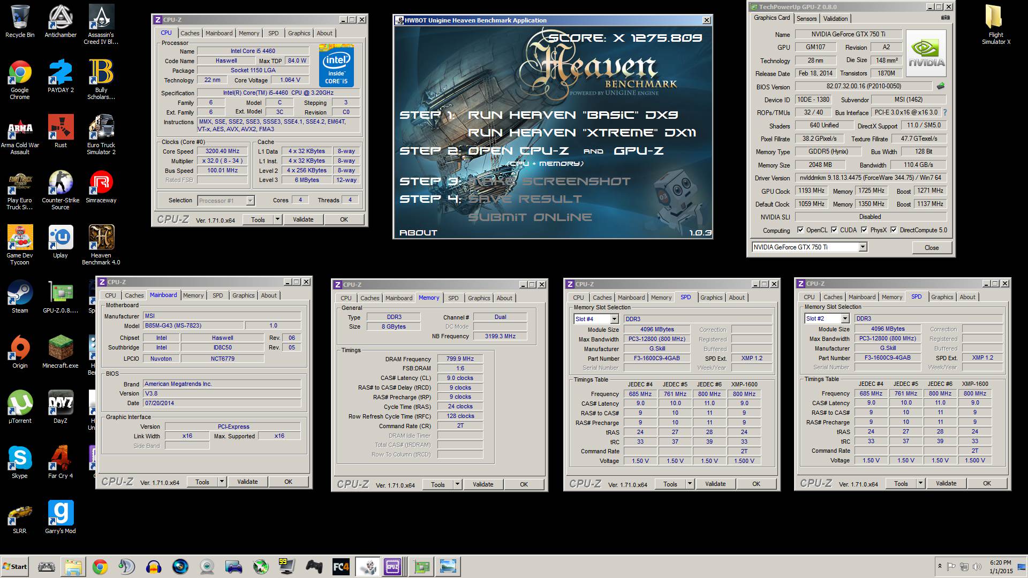
Task: Click SUBMIT ONLINE in Heaven Benchmark
Action: 530,217
